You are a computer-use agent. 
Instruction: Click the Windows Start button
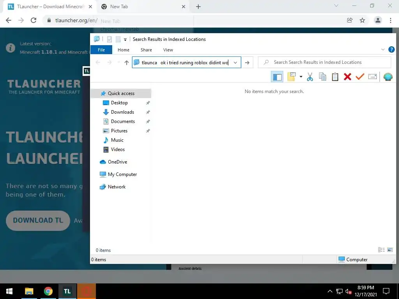point(9,291)
